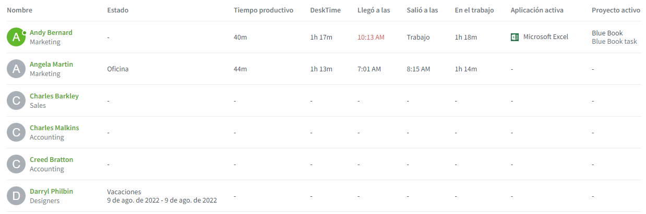The width and height of the screenshot is (646, 214).
Task: Click Darryl Philbin's avatar circle
Action: pos(16,196)
